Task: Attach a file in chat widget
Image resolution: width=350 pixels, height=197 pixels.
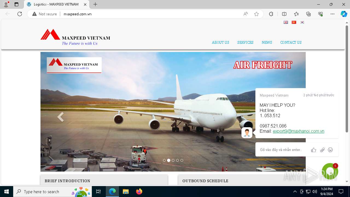Action: point(322,150)
